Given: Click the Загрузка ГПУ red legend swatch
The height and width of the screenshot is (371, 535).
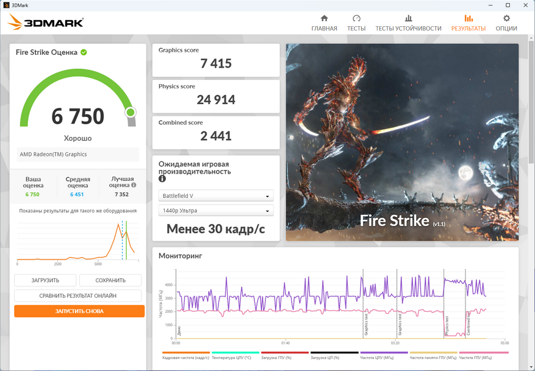Looking at the screenshot, I should pos(284,353).
